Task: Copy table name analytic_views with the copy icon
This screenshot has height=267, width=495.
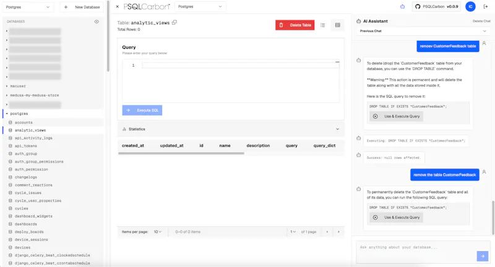Action: point(174,22)
